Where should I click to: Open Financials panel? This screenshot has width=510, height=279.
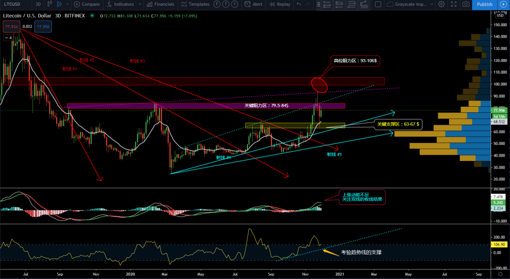161,4
